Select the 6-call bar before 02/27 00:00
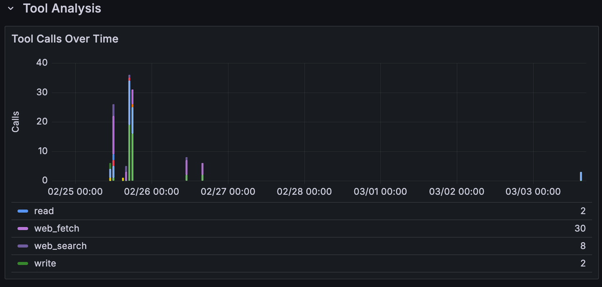Image resolution: width=602 pixels, height=287 pixels. [x=202, y=172]
